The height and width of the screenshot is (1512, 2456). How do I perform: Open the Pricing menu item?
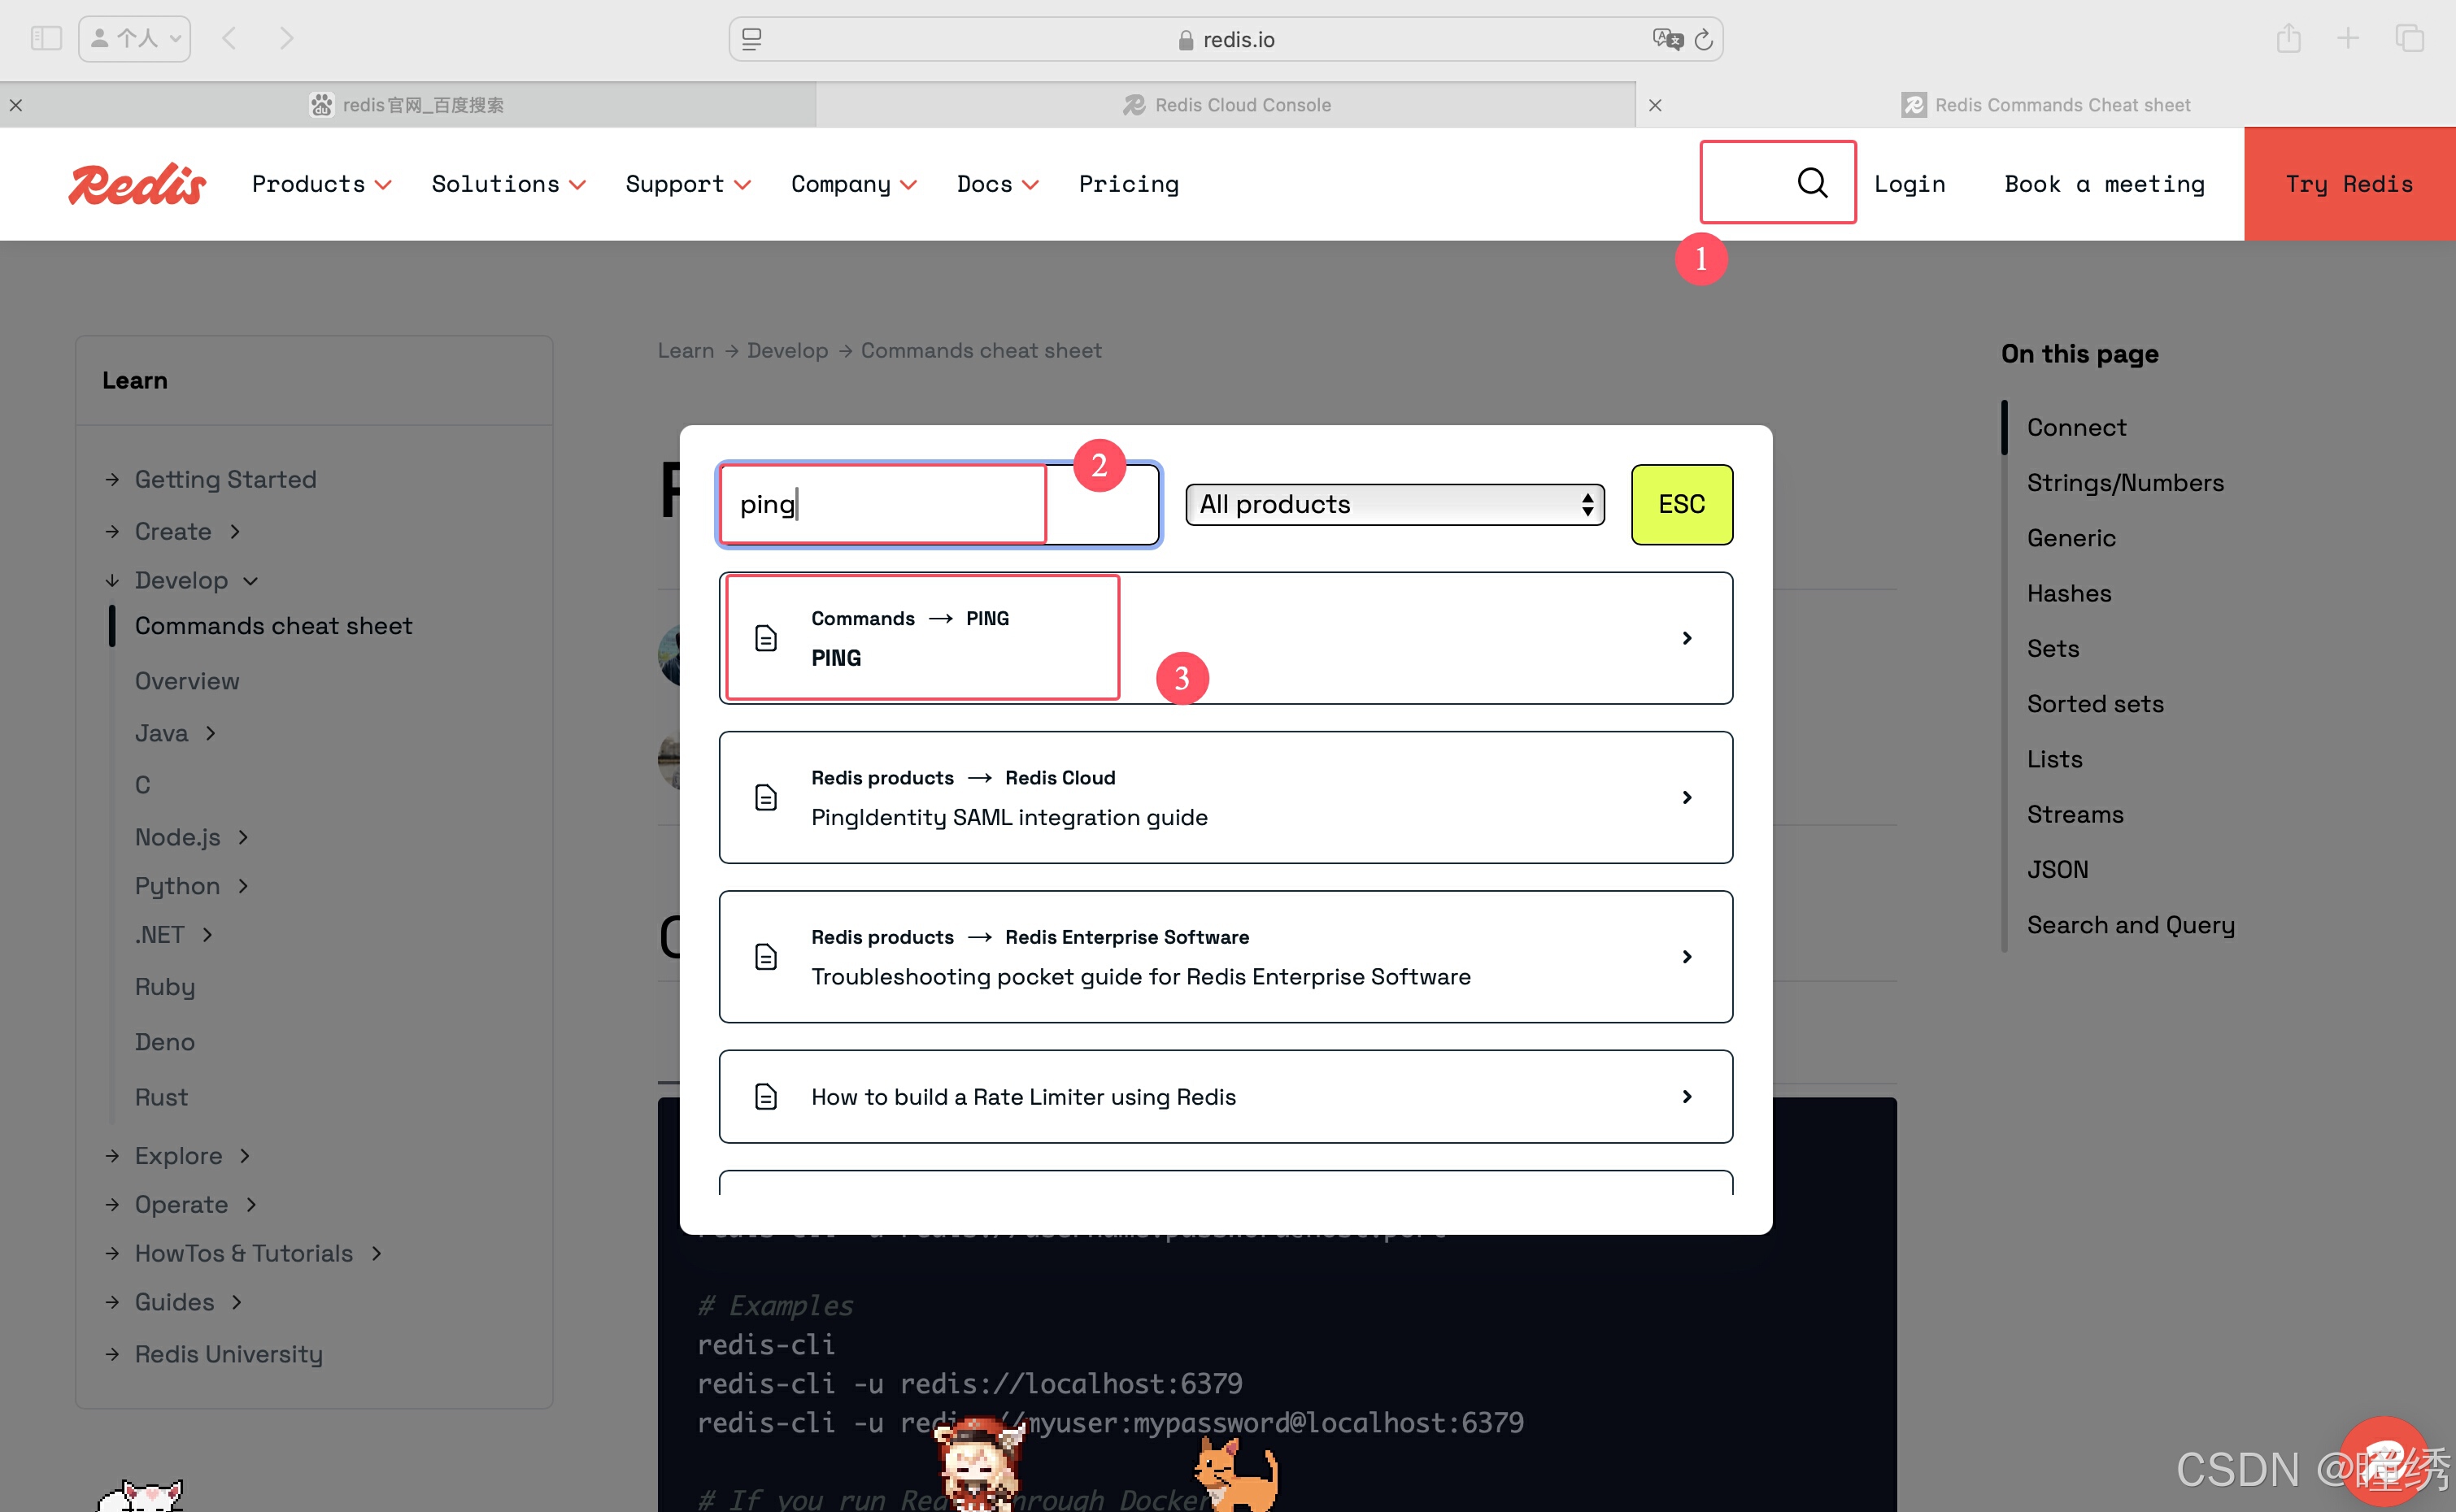tap(1129, 184)
